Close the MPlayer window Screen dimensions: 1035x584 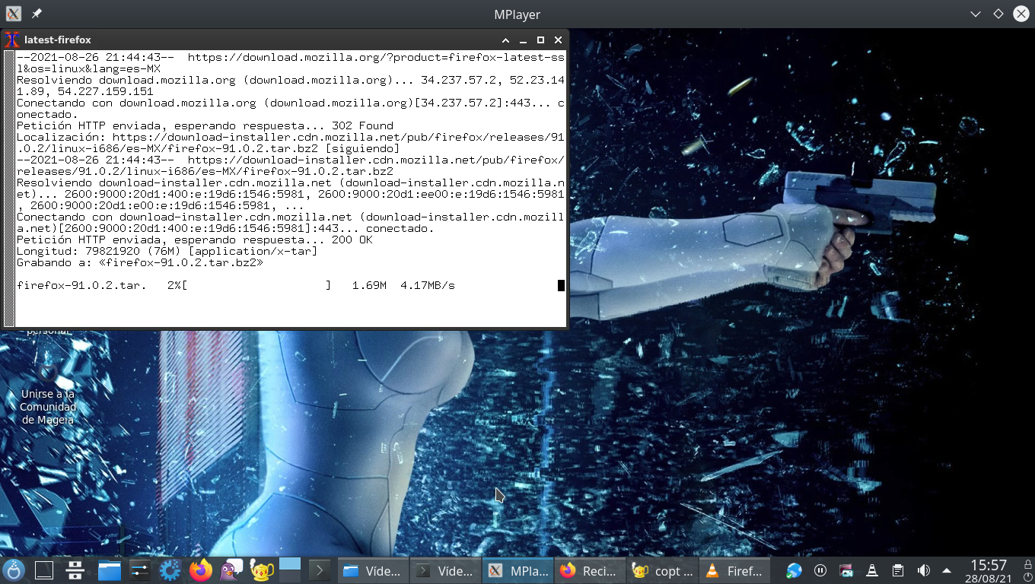tap(1020, 14)
